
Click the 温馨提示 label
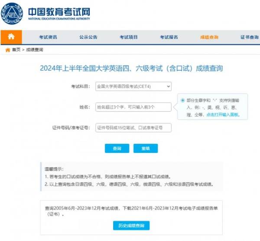tap(54, 169)
